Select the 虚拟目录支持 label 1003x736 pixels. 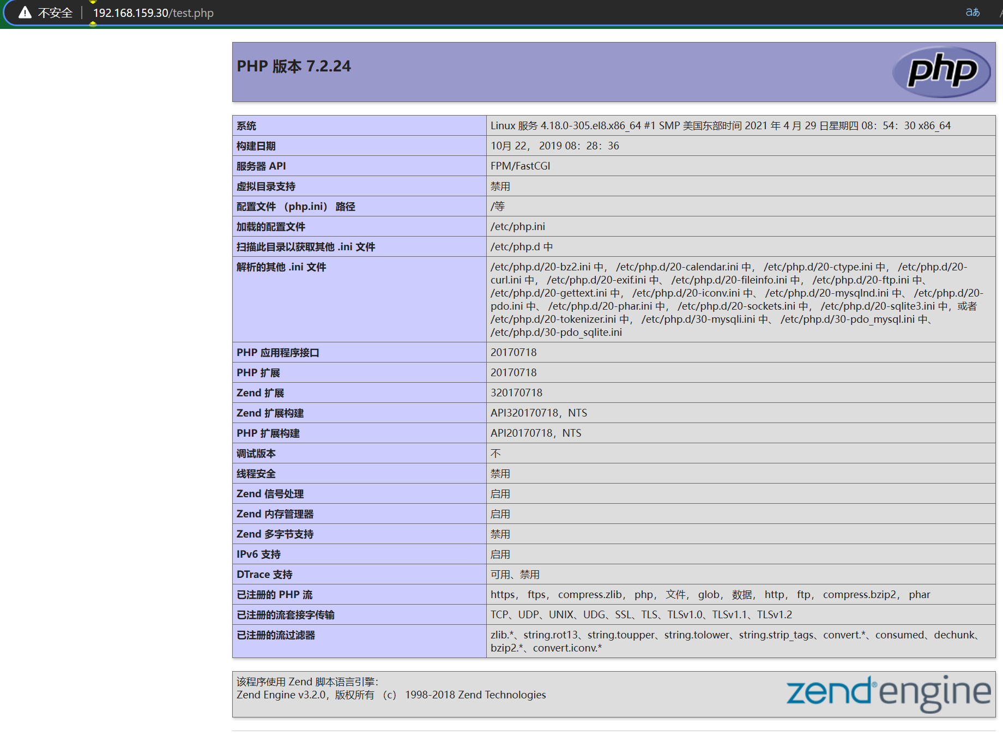(x=266, y=186)
